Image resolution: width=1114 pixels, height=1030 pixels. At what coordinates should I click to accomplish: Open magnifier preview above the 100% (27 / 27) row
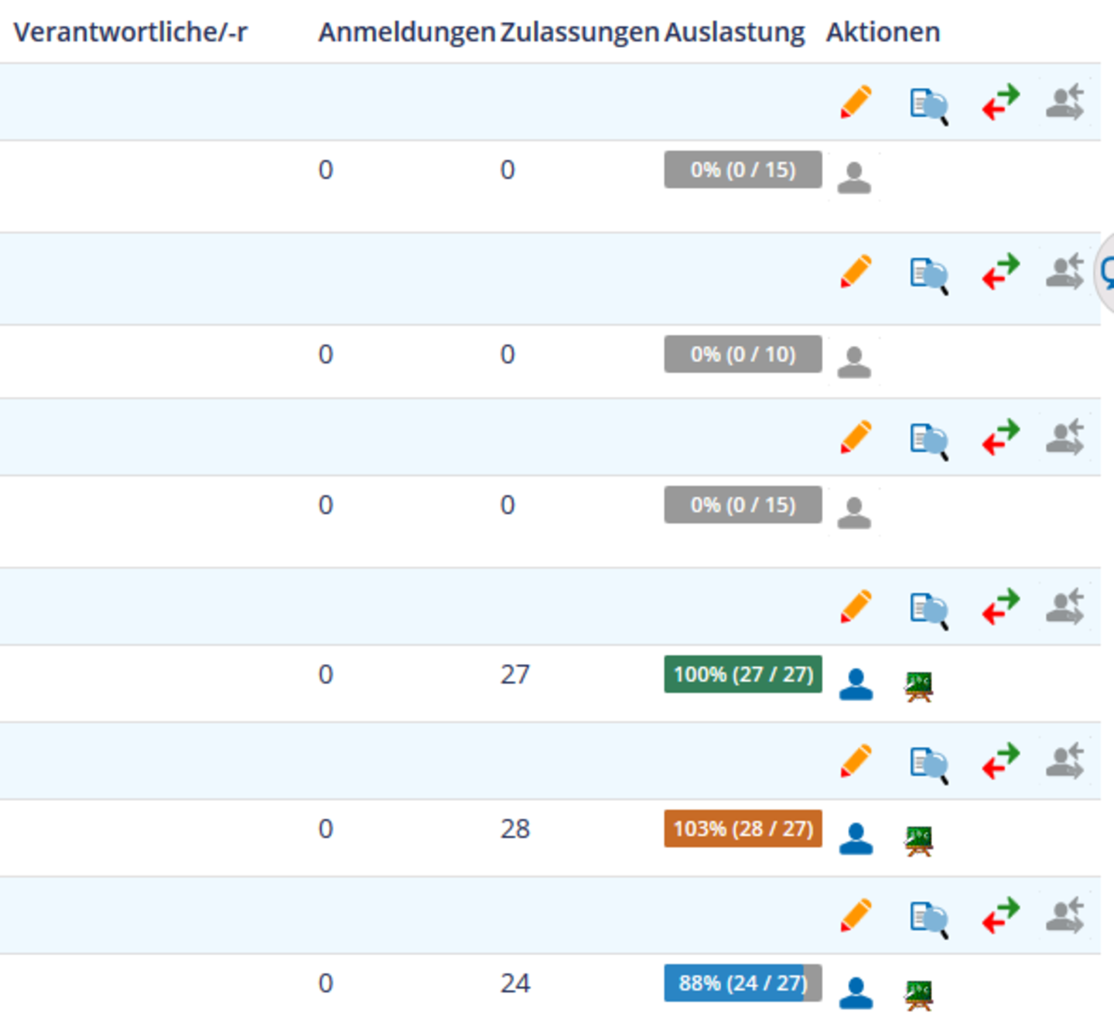click(929, 611)
